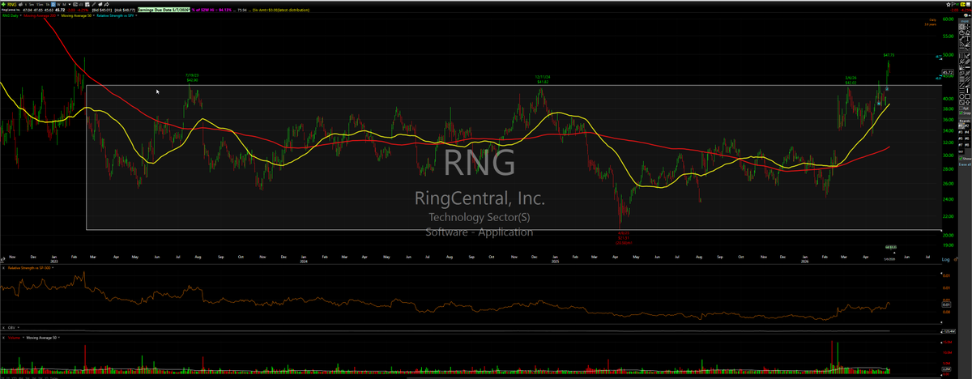972x379 pixels.
Task: Open the Moving Average 200 dropdown arrow
Action: tap(58, 15)
